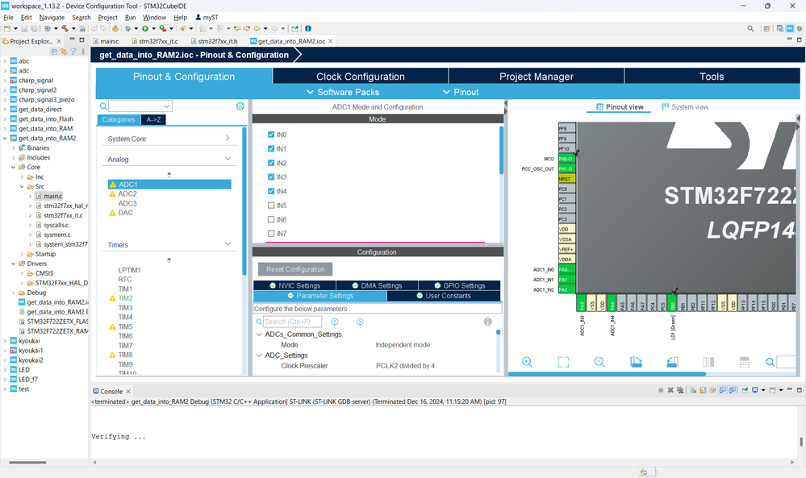Close the get_data_into_RAM2.ioc editor tab
This screenshot has width=806, height=478.
click(x=331, y=41)
